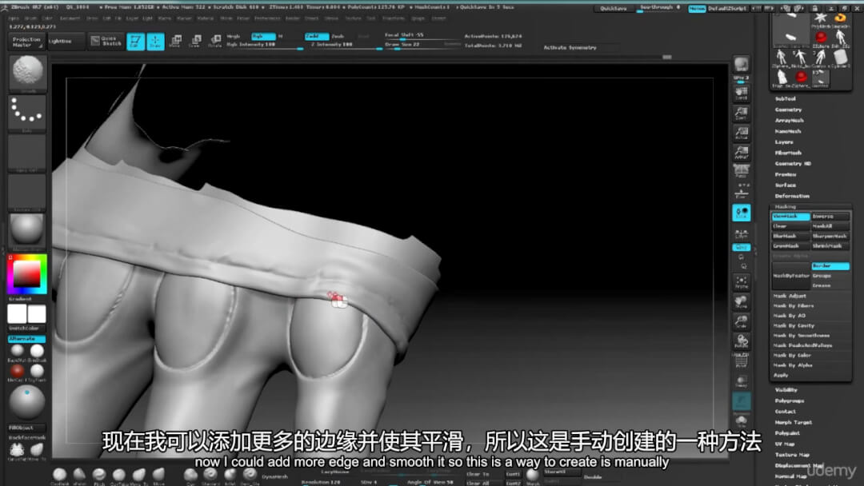Expand the ArrayMesh palette section

pos(789,121)
